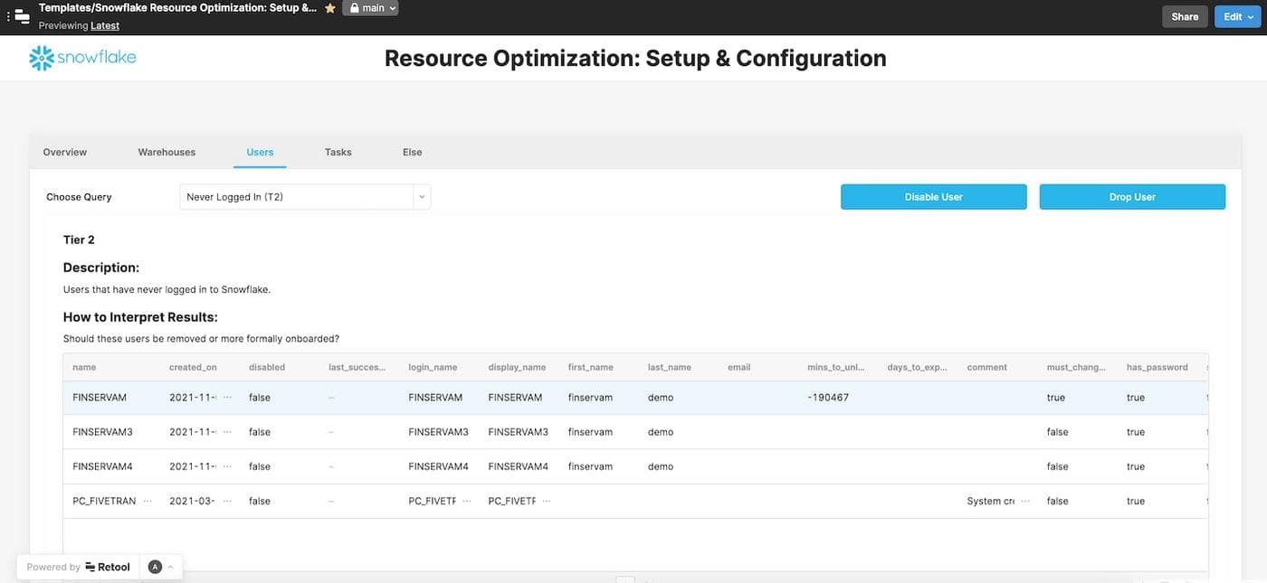This screenshot has height=583, width=1267.
Task: Expand the System comment ellipsis in the PC_FIVETRAN row
Action: click(1024, 500)
